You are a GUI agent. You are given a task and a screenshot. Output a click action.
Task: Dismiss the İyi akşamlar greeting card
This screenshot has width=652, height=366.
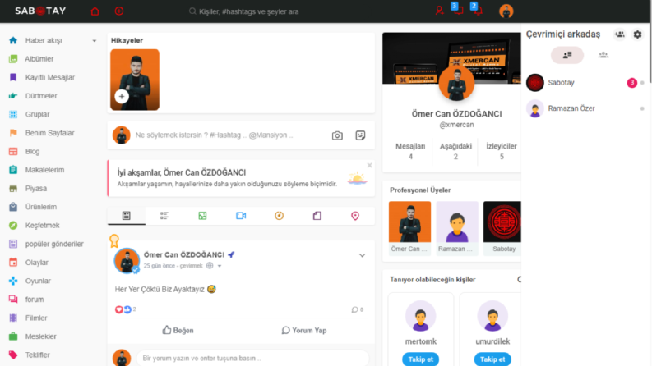370,165
